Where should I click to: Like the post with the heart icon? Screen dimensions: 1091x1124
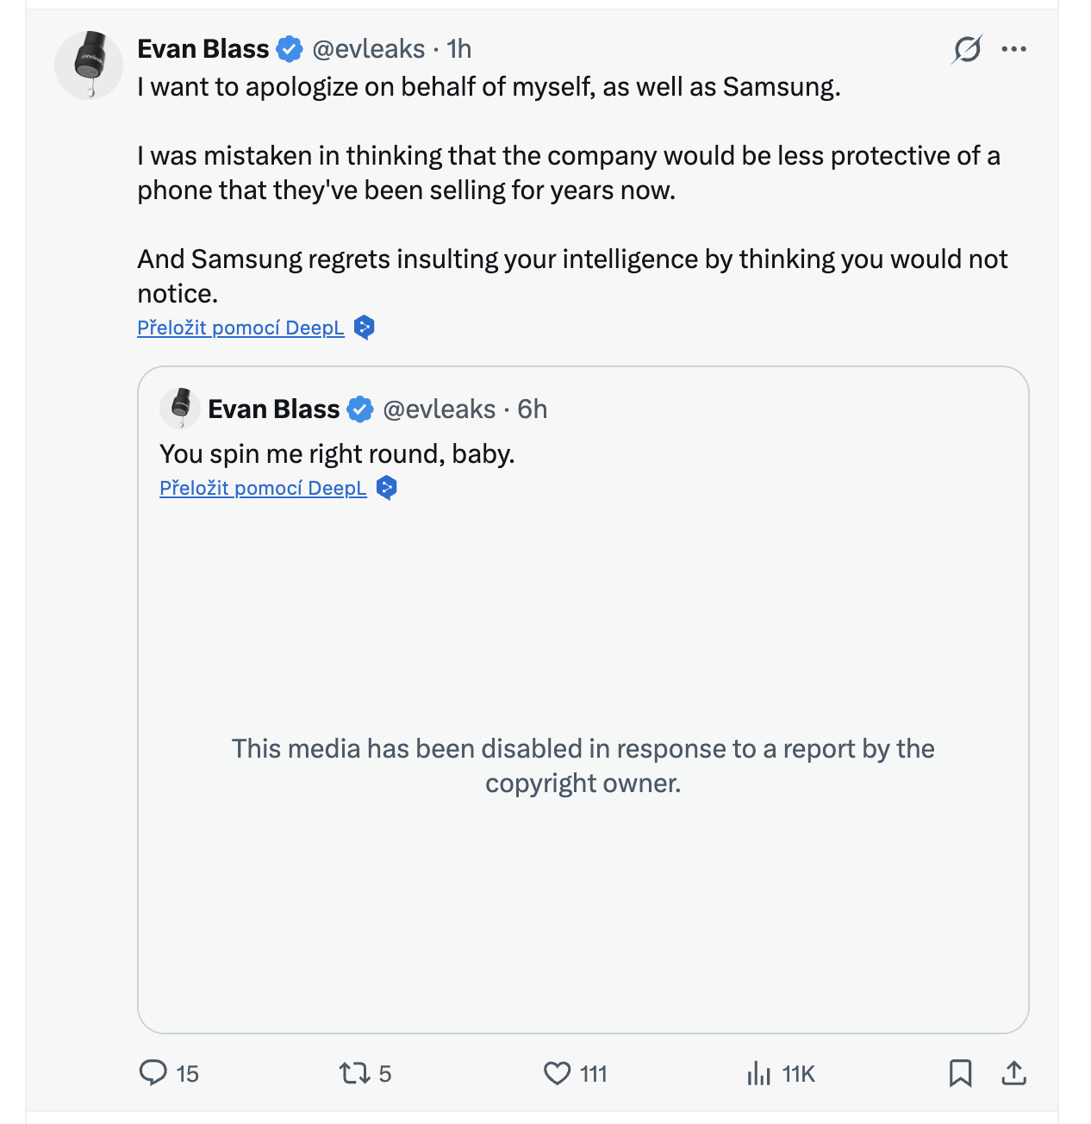pyautogui.click(x=558, y=1073)
